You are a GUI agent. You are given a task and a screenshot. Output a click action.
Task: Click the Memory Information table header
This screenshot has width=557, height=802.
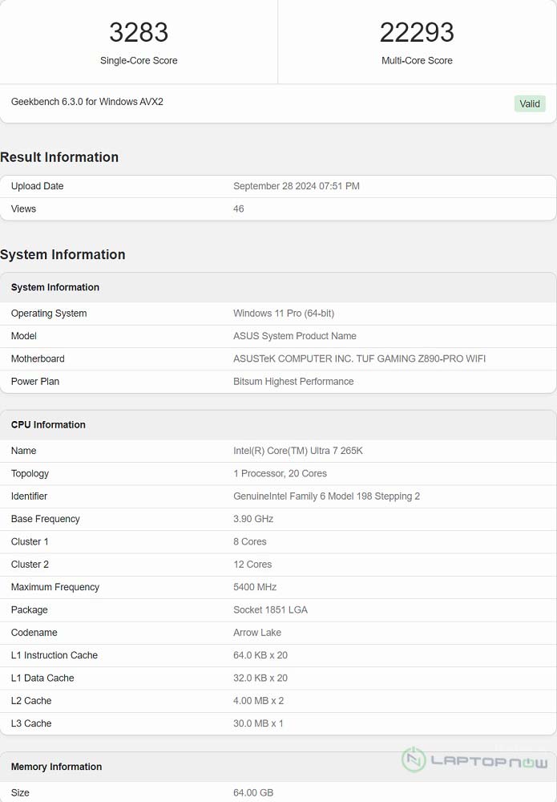56,767
